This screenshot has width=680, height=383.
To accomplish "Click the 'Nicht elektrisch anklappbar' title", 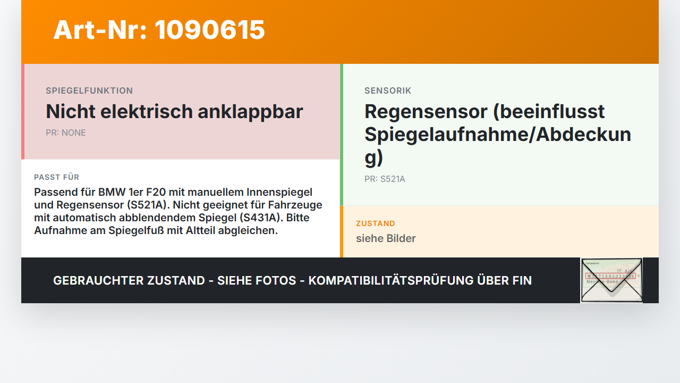I will 174,111.
